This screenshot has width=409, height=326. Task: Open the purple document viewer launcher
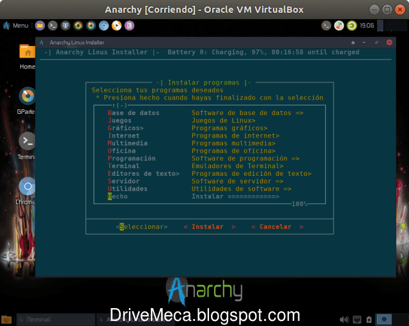point(129,26)
